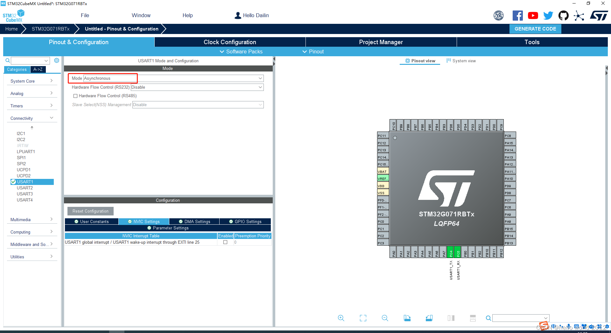
Task: Open the Window menu
Action: 141,15
